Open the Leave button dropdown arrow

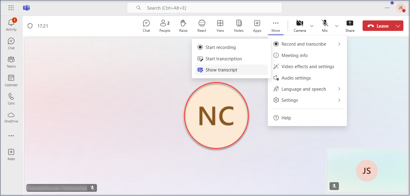[x=398, y=26]
